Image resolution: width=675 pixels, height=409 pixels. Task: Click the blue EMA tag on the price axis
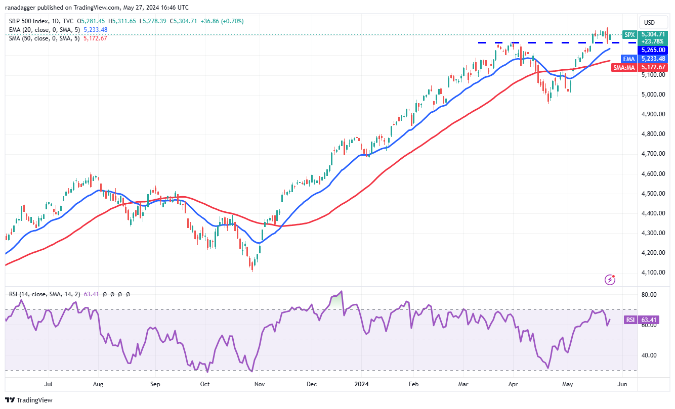point(629,59)
